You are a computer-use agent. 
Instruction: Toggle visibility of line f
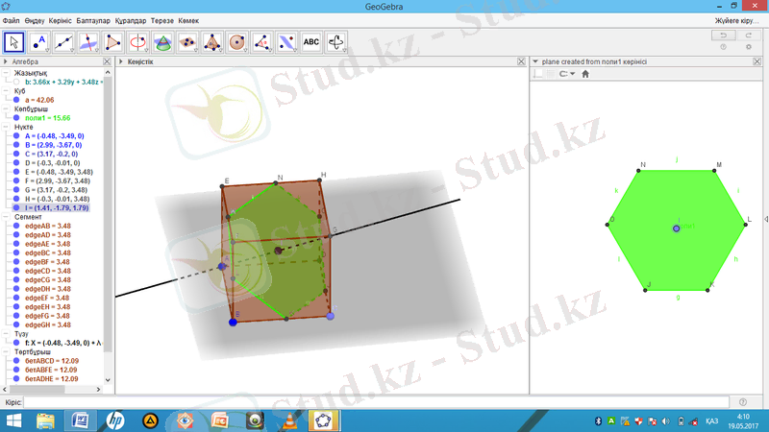pyautogui.click(x=16, y=343)
